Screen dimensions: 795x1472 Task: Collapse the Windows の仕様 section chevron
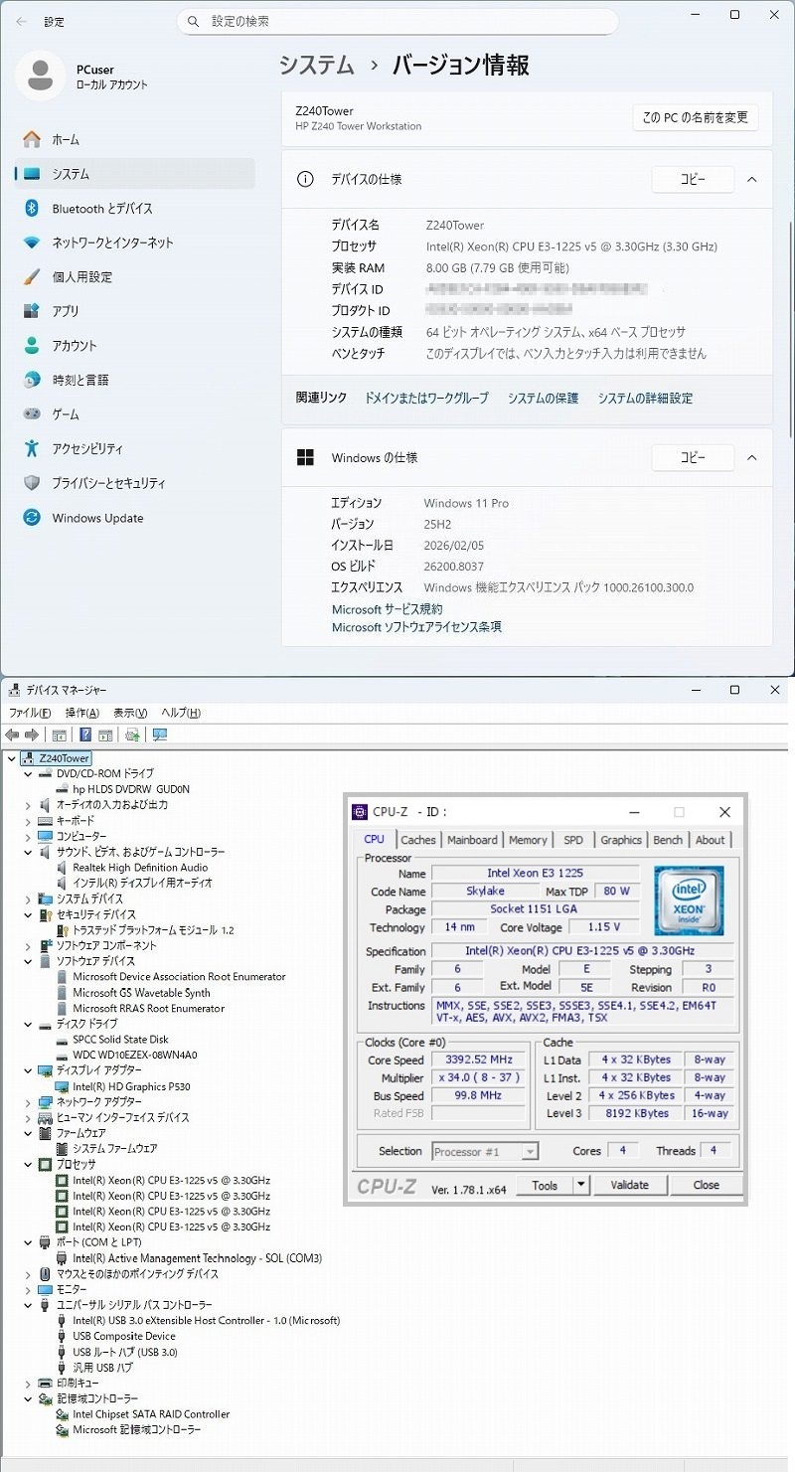click(752, 458)
